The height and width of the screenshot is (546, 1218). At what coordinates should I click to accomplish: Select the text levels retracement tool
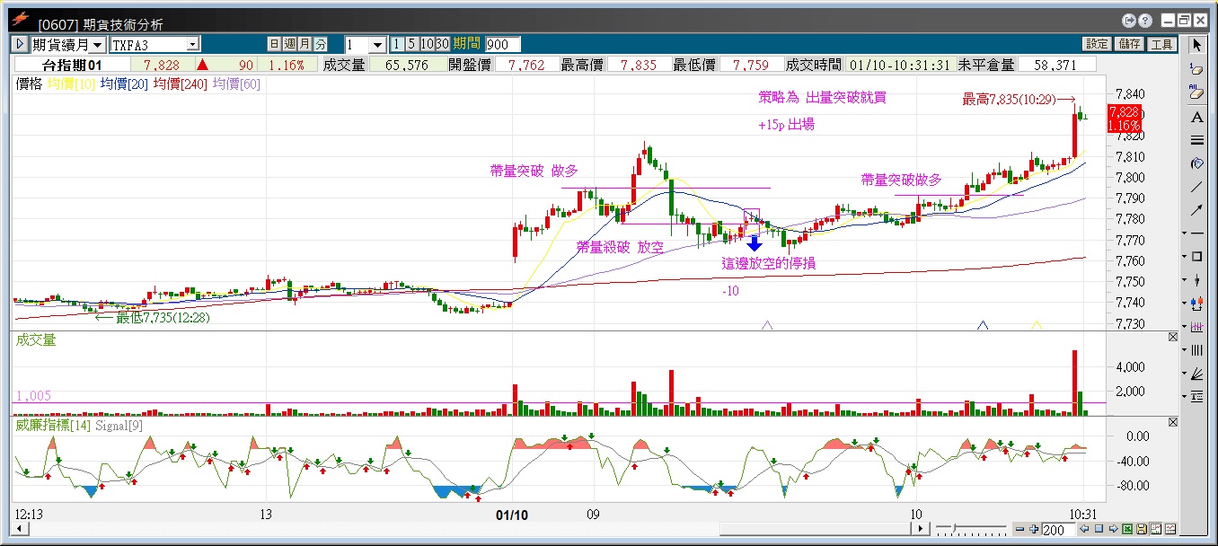pos(1198,397)
